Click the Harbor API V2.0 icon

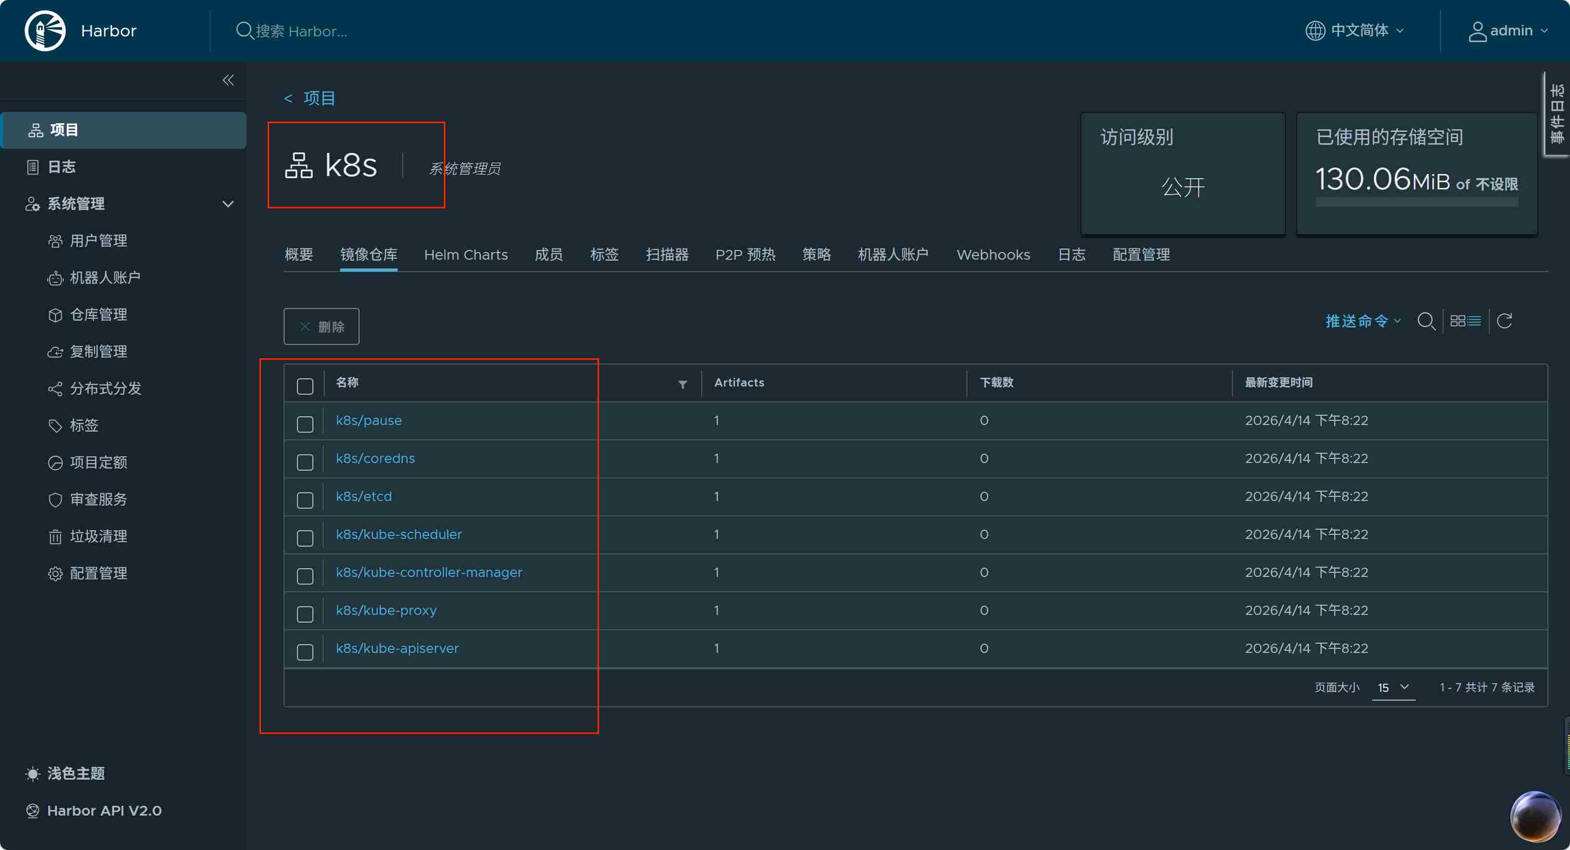click(33, 811)
